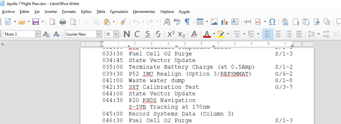This screenshot has width=341, height=124.
Task: Click the New document icon
Action: [x=8, y=22]
